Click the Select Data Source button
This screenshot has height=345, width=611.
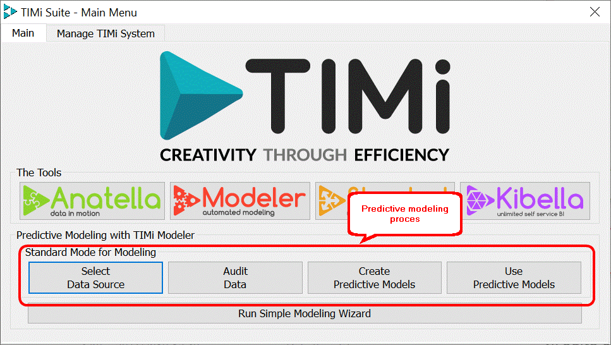pyautogui.click(x=95, y=277)
